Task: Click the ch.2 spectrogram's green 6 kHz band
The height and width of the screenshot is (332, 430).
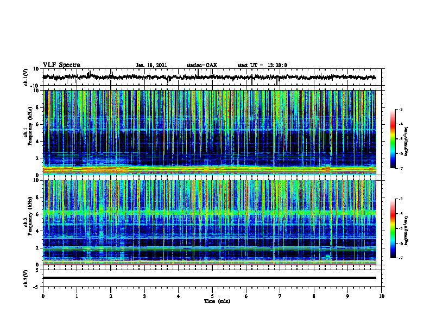Action: tap(209, 212)
